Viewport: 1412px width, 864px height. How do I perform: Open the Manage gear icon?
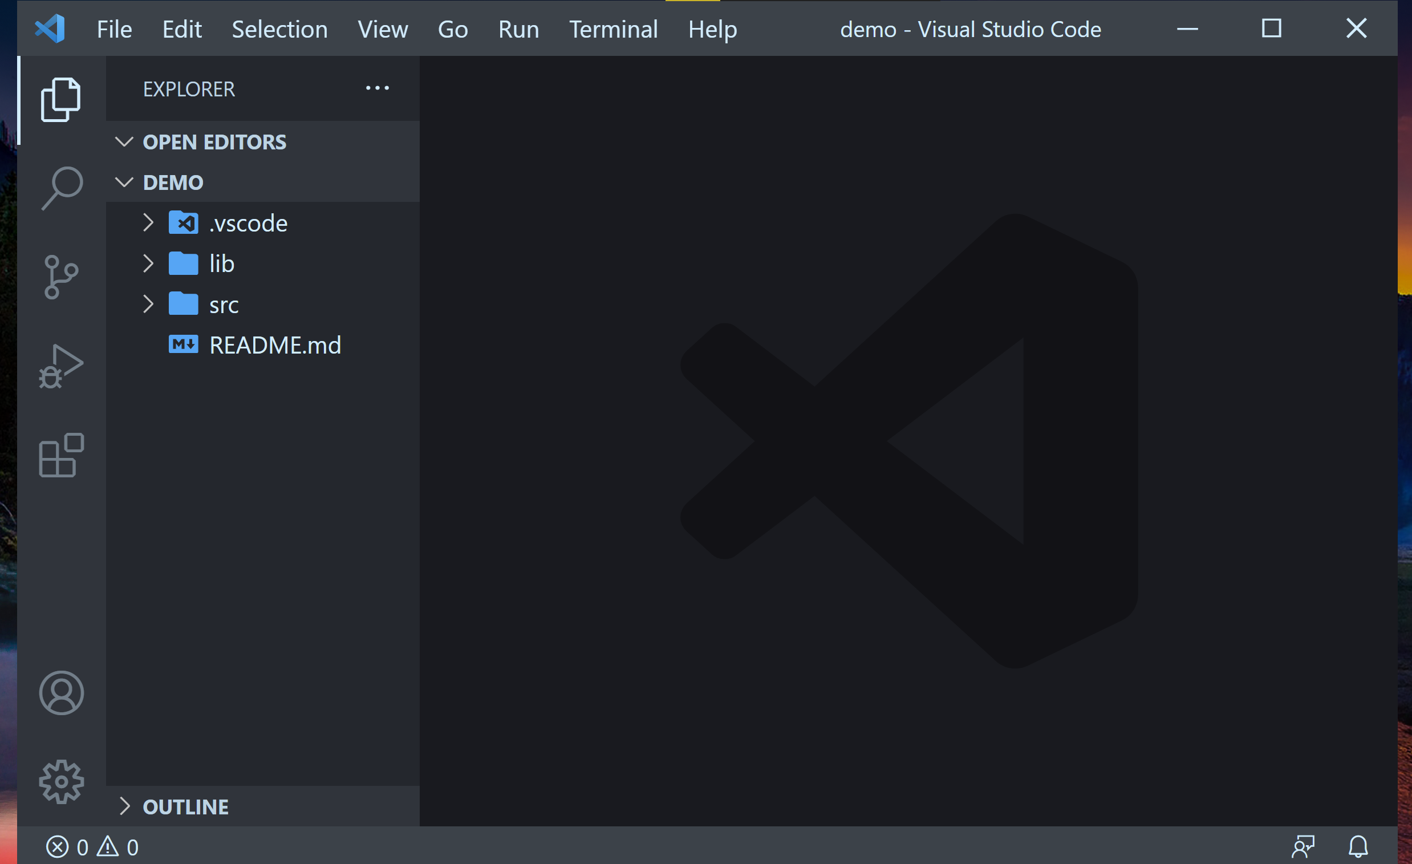point(62,781)
